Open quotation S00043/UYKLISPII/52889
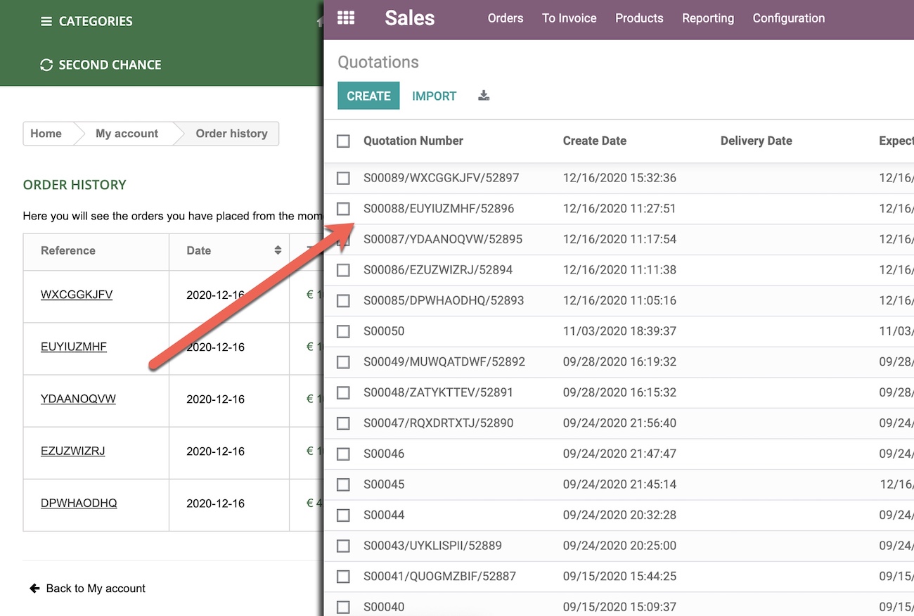This screenshot has width=914, height=616. tap(432, 546)
